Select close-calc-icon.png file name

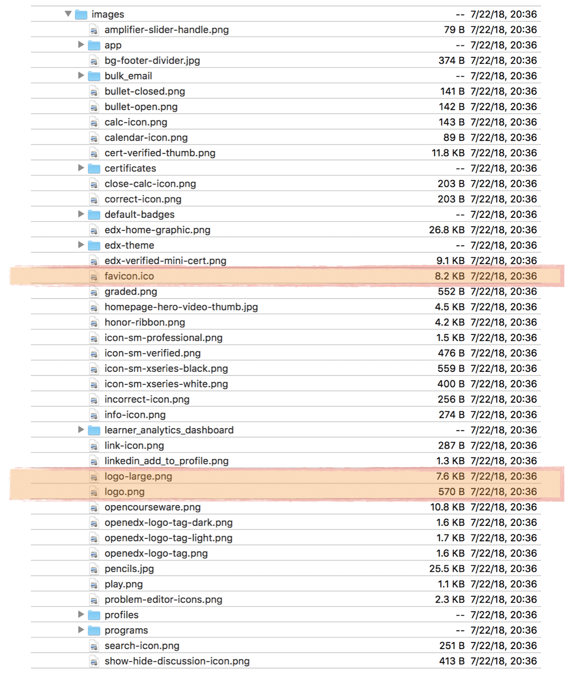[x=150, y=183]
